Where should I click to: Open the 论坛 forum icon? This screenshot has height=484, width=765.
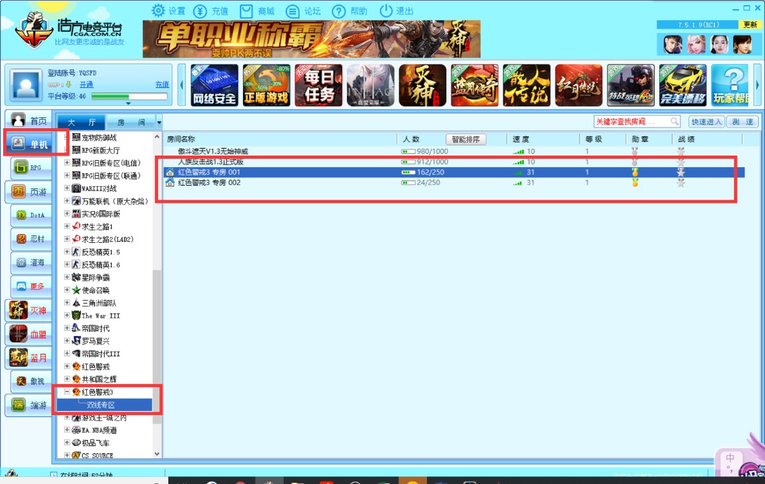[x=293, y=11]
